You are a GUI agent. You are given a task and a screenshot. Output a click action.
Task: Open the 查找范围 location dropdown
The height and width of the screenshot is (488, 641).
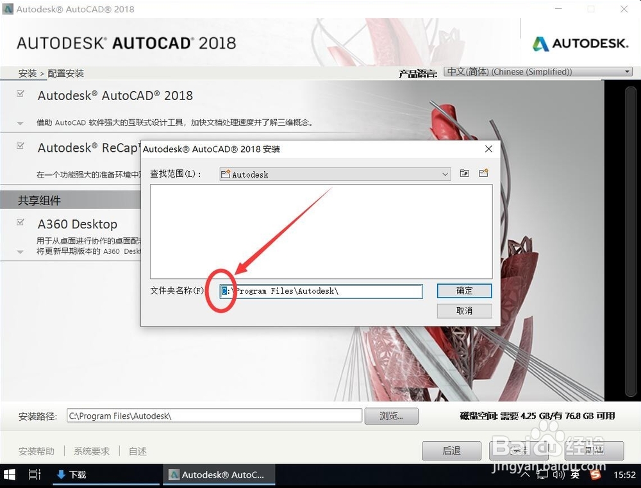[x=445, y=174]
